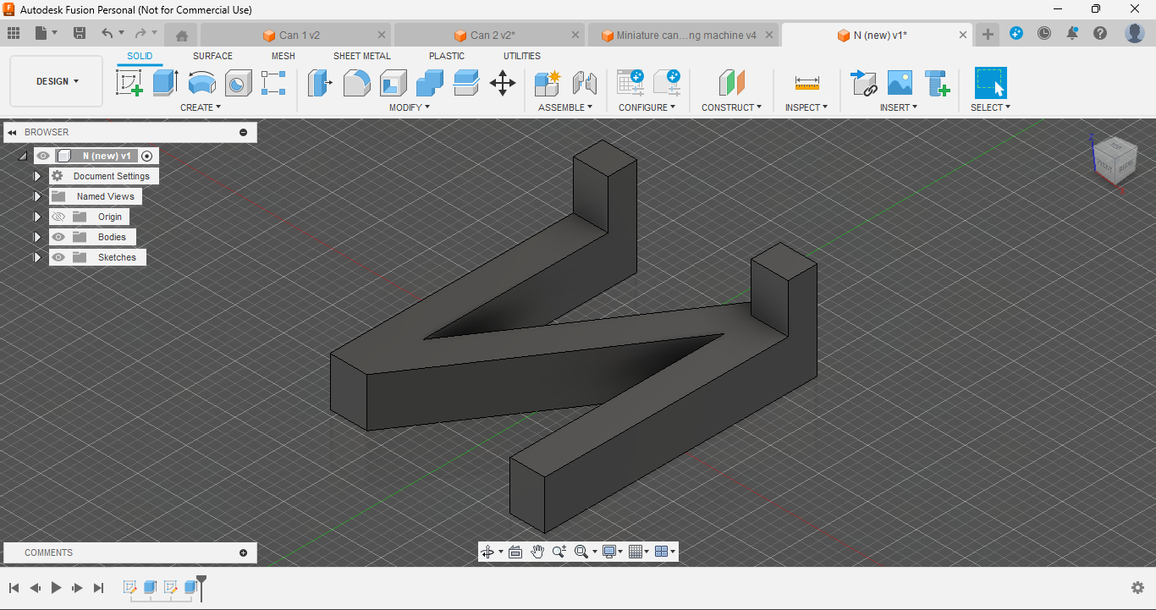Image resolution: width=1156 pixels, height=610 pixels.
Task: Select the Create Sketch tool
Action: (x=129, y=83)
